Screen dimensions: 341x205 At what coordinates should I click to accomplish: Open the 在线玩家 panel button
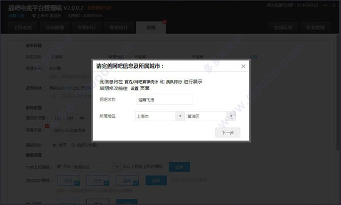tap(284, 28)
